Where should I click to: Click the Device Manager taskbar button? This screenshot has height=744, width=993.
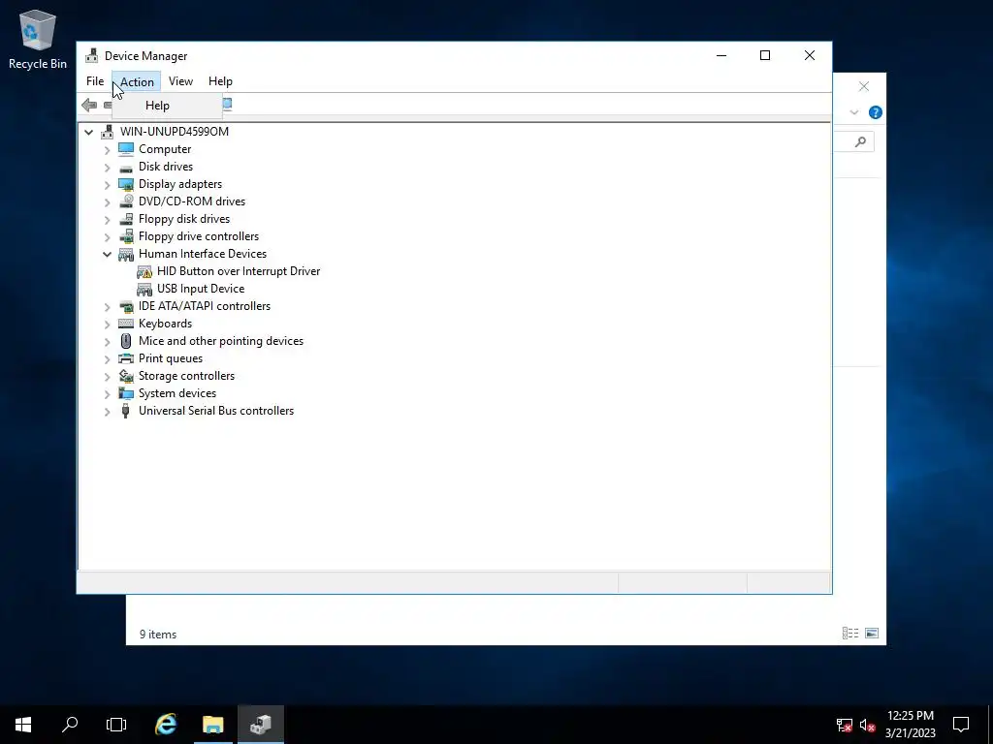click(x=260, y=725)
